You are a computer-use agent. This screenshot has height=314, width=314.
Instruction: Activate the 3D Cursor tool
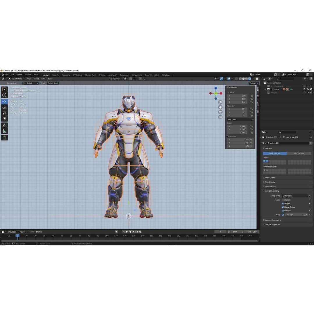[x=4, y=95]
